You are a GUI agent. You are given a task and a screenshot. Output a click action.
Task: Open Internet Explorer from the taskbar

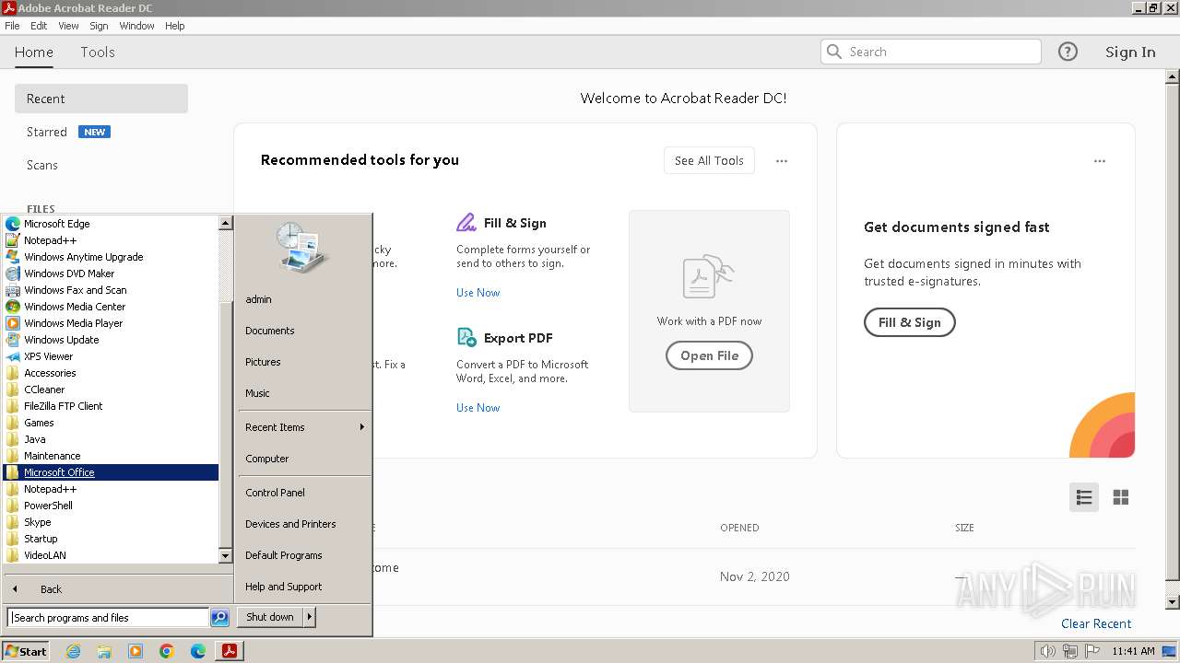tap(73, 651)
